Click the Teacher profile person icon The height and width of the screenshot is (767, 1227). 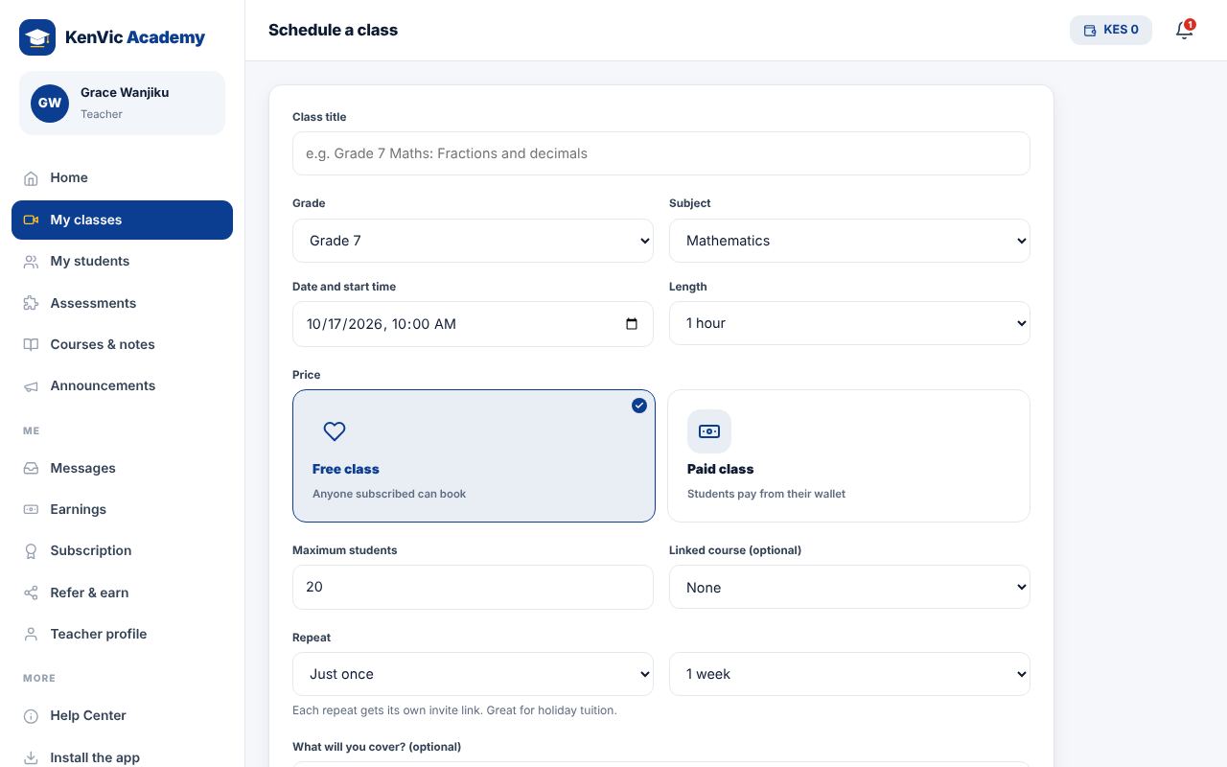[31, 634]
